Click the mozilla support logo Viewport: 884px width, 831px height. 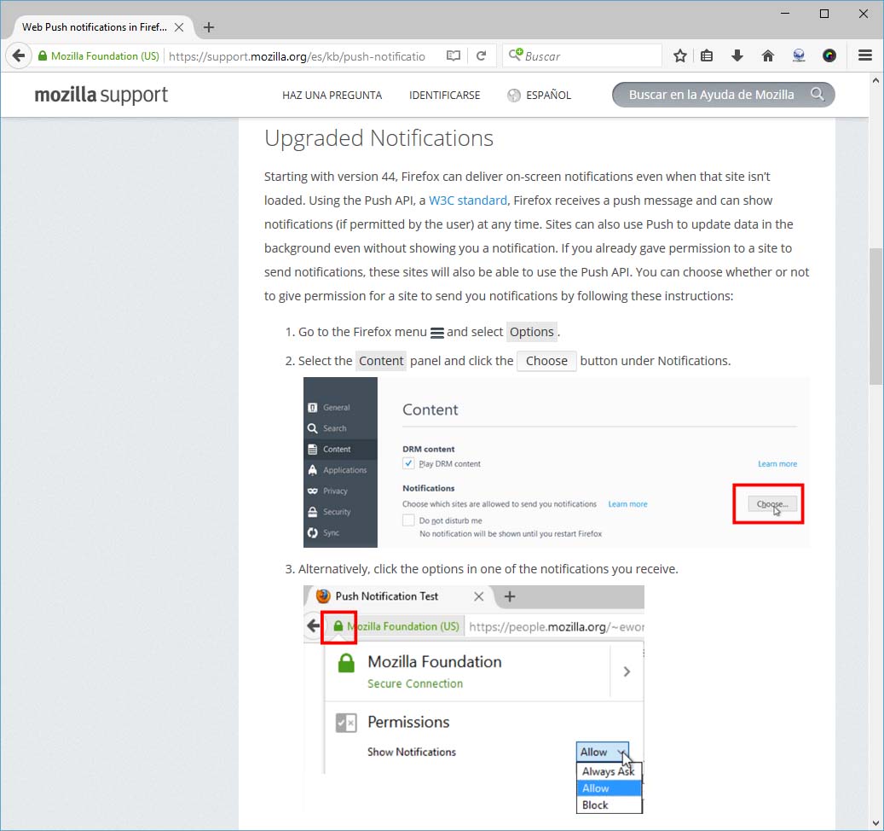coord(101,95)
